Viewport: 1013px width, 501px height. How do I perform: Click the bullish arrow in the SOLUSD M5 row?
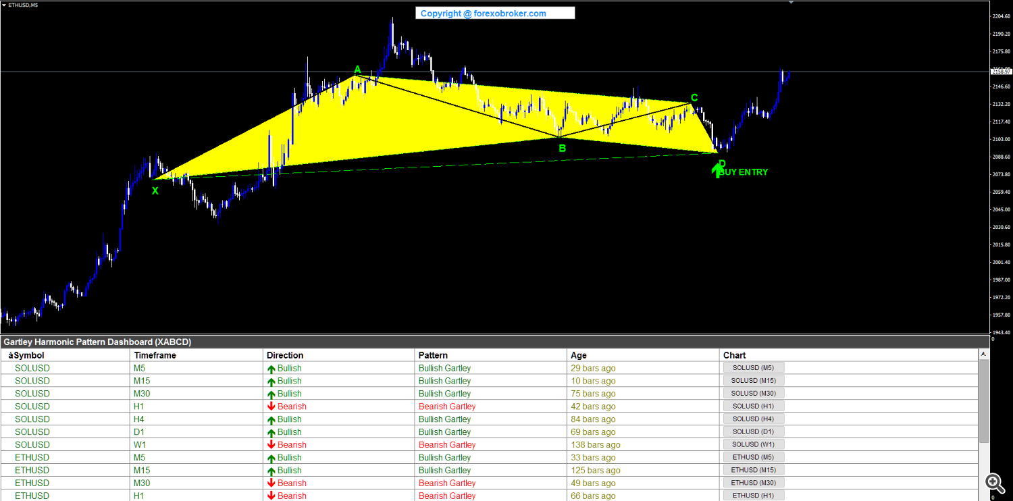click(271, 369)
